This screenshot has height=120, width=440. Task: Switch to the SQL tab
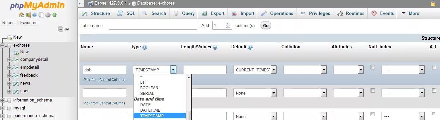[x=126, y=14]
